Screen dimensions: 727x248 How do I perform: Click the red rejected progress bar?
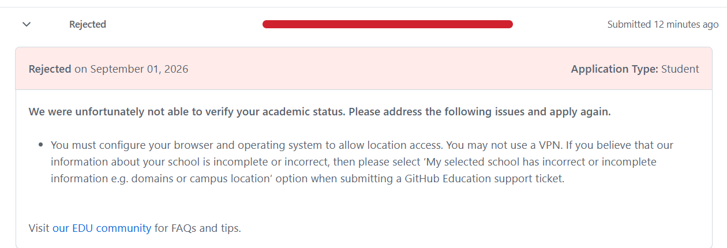tap(388, 24)
